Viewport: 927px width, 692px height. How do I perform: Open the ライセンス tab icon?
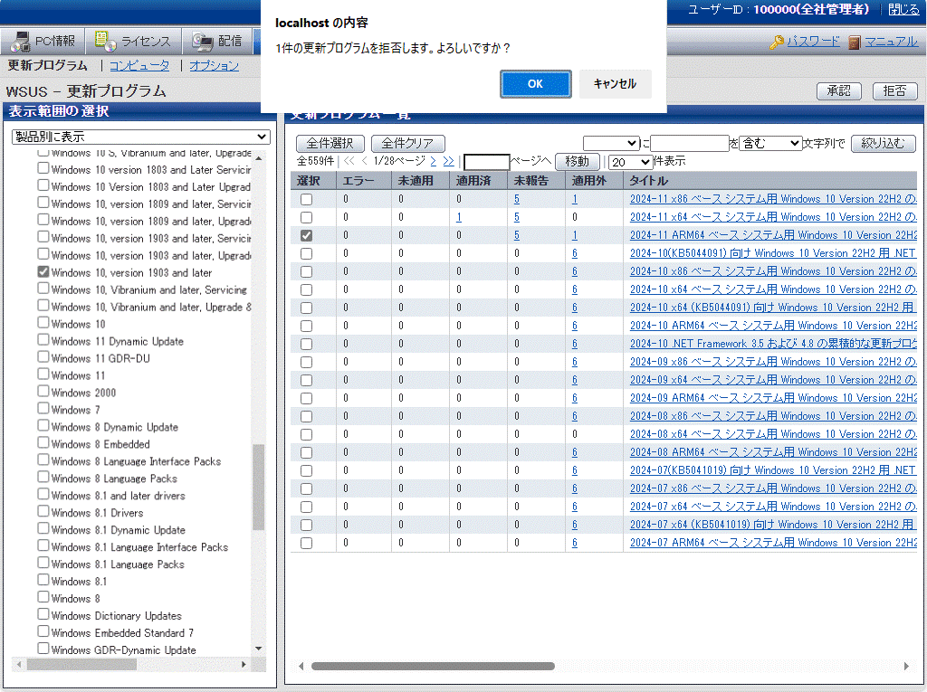(x=105, y=42)
